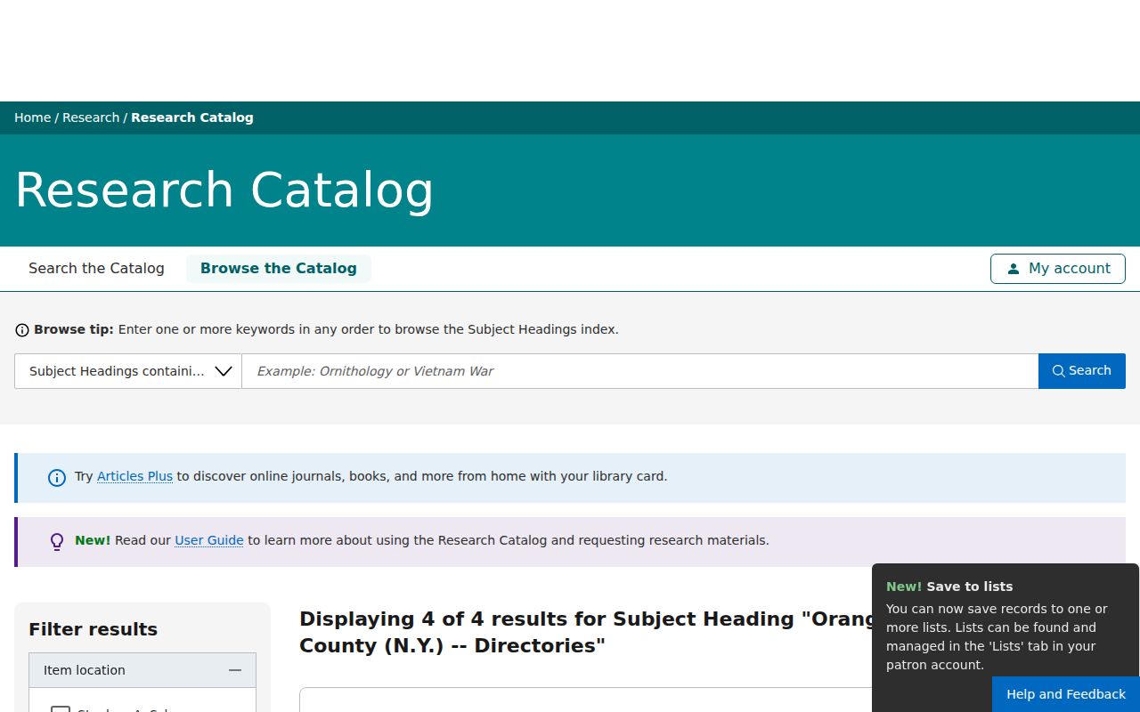Click the info icon beside Browse tip
Viewport: 1140px width, 712px height.
(22, 330)
